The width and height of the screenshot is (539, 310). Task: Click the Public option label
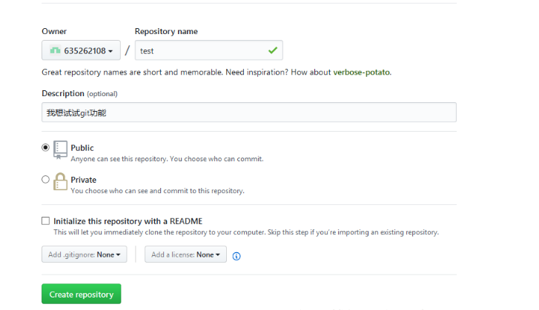coord(82,148)
